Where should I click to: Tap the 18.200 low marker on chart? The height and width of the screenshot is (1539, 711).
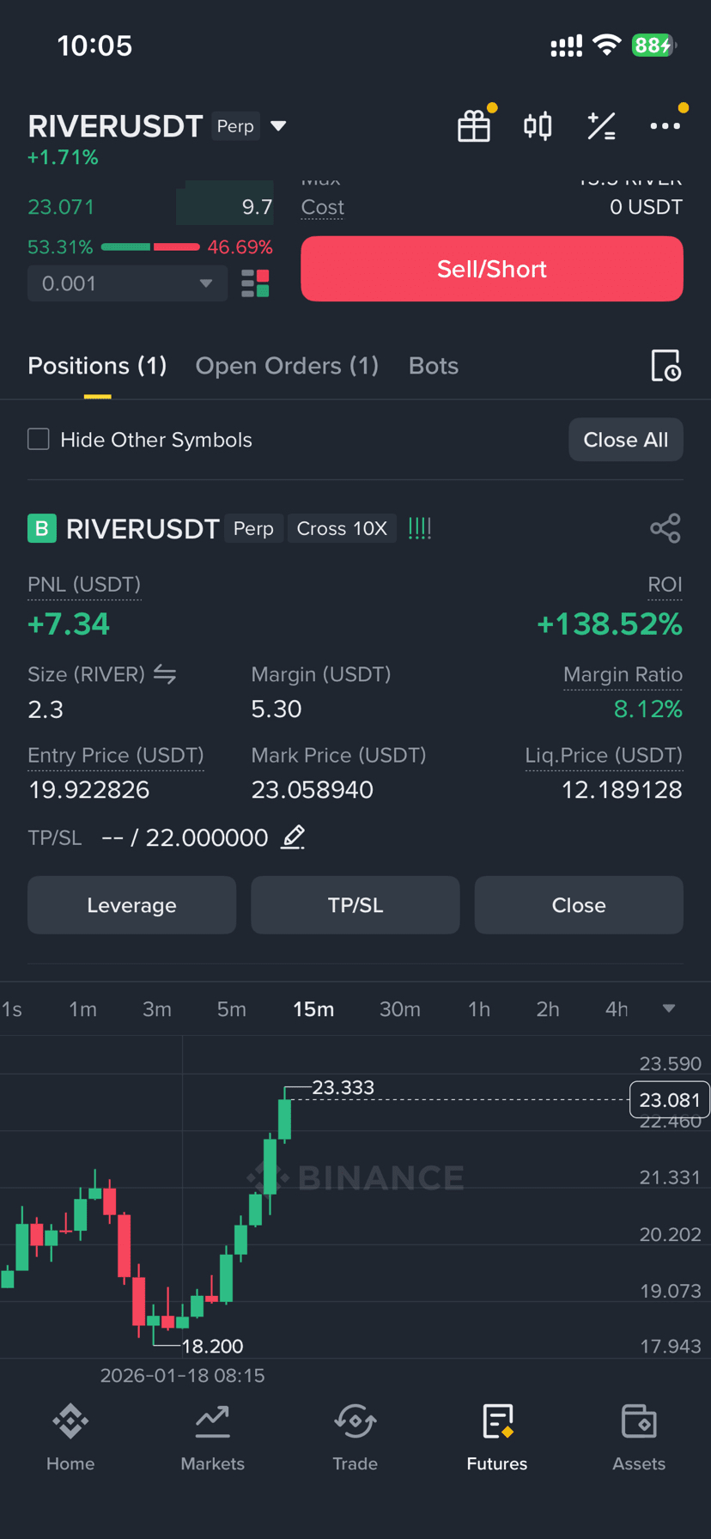tap(212, 1346)
